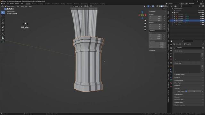Toggle render camera for Circle.004 row
205x115 pixels.
point(203,20)
